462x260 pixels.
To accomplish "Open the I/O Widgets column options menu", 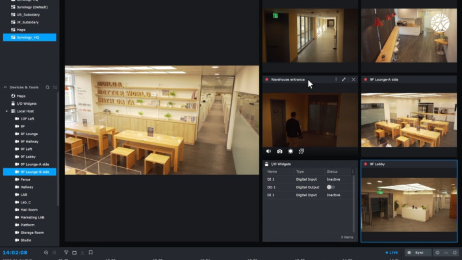I will [x=353, y=172].
